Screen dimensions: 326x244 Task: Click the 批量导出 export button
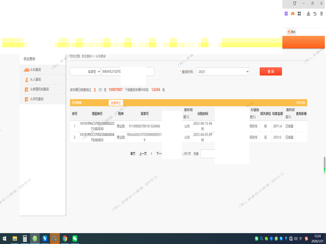click(115, 103)
